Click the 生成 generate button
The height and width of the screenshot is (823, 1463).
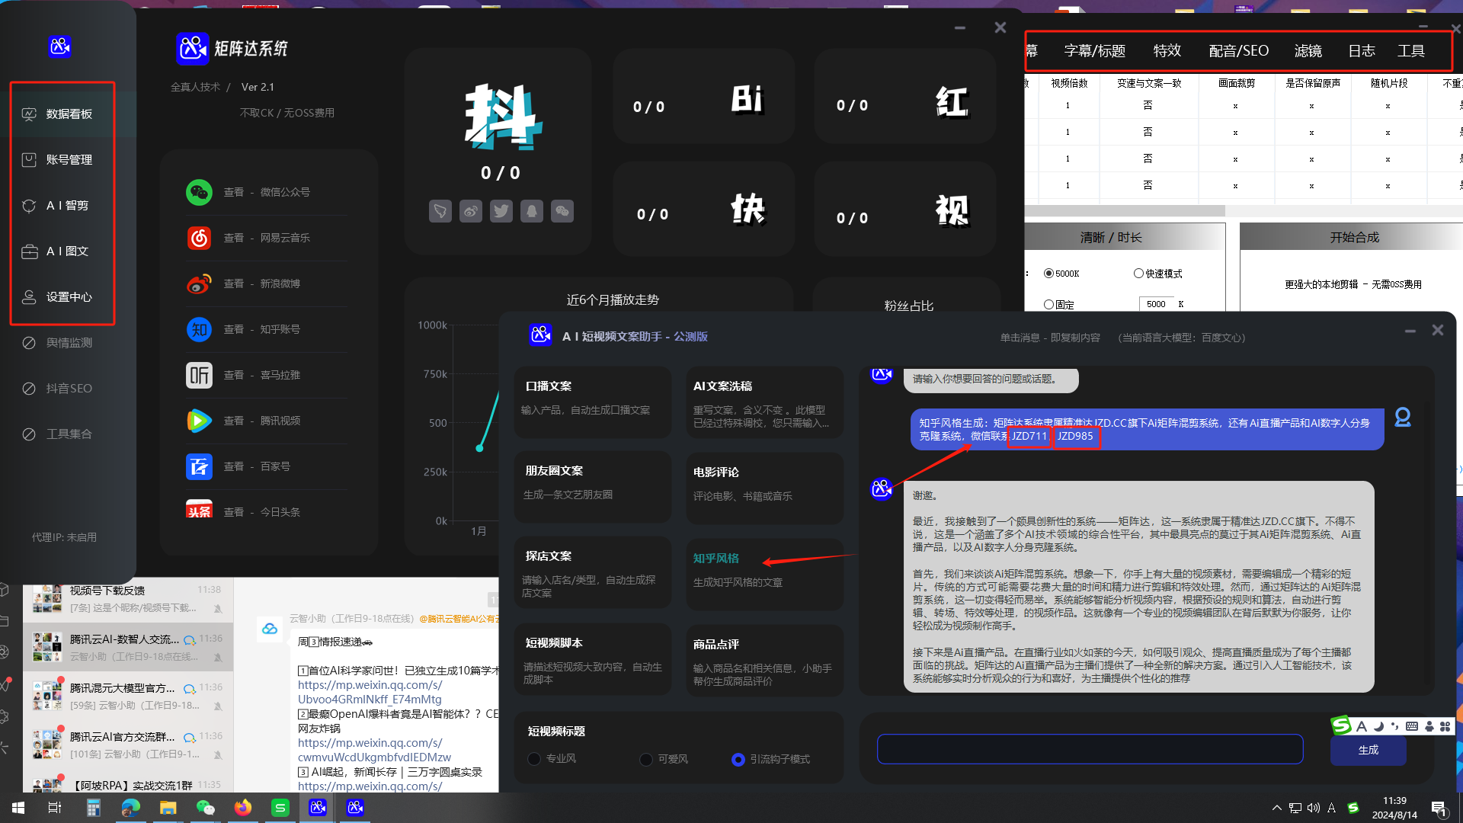(1368, 750)
